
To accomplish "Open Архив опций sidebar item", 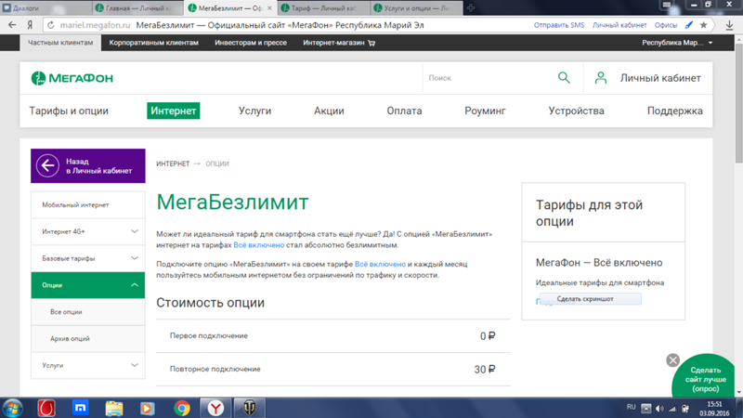I will pos(87,339).
